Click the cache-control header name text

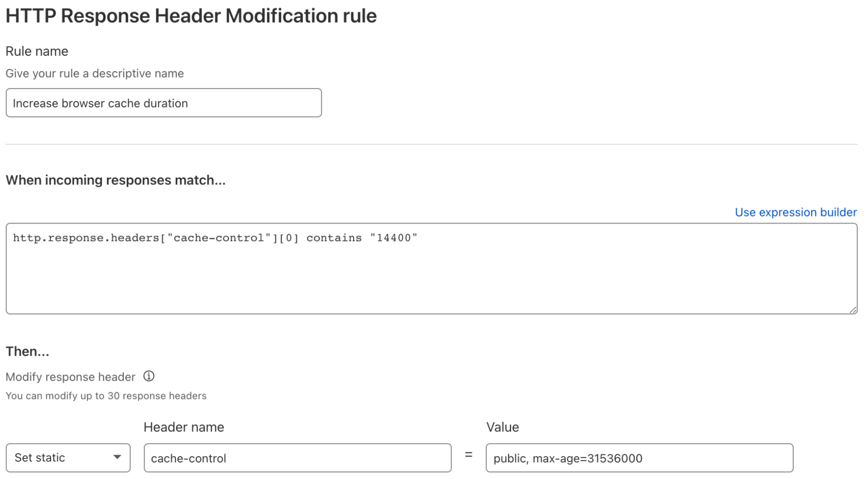coord(189,458)
